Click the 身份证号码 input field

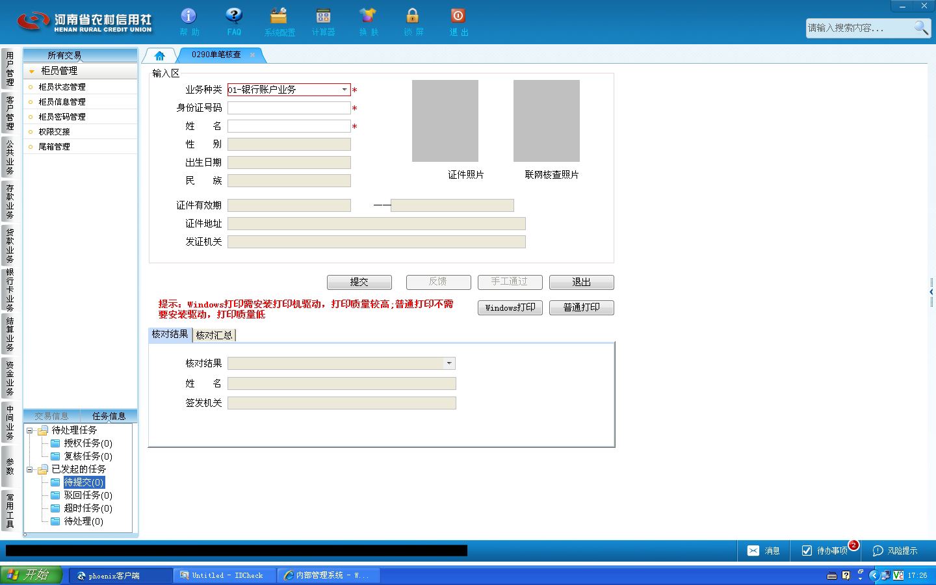(x=289, y=108)
